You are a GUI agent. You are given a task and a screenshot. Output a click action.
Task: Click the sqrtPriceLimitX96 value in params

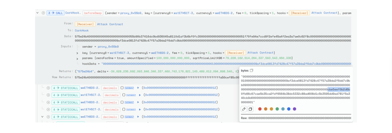tap(258, 58)
